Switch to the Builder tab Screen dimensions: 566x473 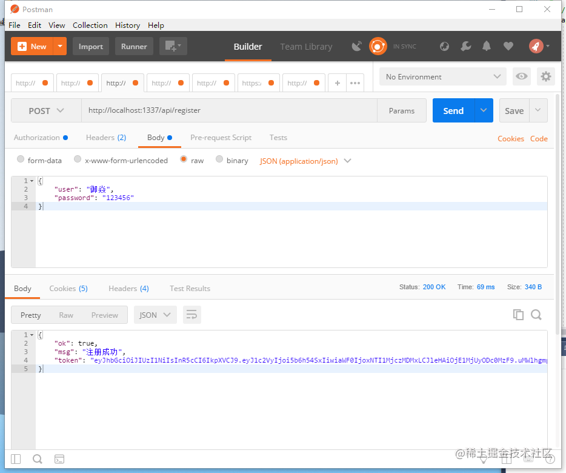tap(248, 47)
